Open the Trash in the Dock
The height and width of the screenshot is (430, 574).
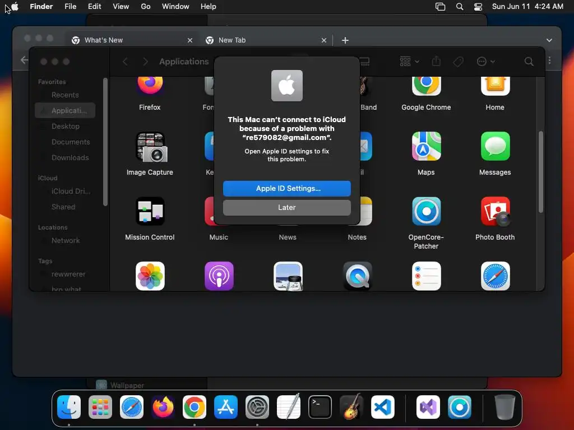[x=505, y=407]
